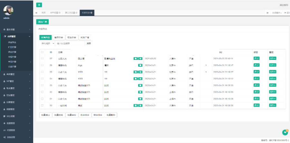This screenshot has width=290, height=143.
Task: Open the 所有栏目 category dropdown
Action: coord(47,43)
